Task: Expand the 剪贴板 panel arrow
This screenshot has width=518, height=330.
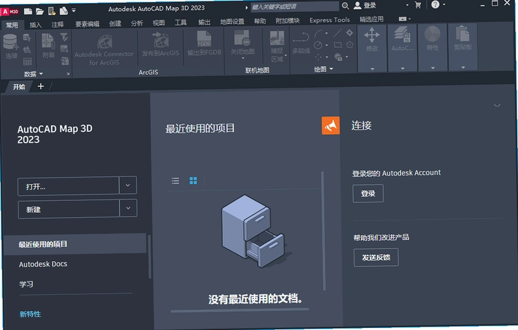Action: pyautogui.click(x=463, y=67)
